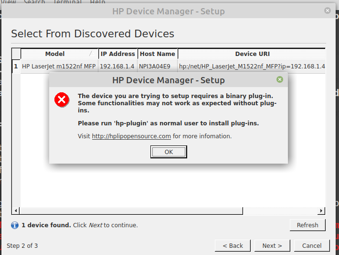Click the blue info icon beside '1 device found'
This screenshot has height=255, width=339.
coord(15,225)
